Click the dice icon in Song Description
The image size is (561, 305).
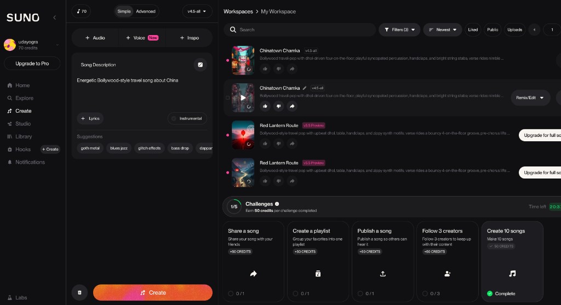tap(201, 65)
